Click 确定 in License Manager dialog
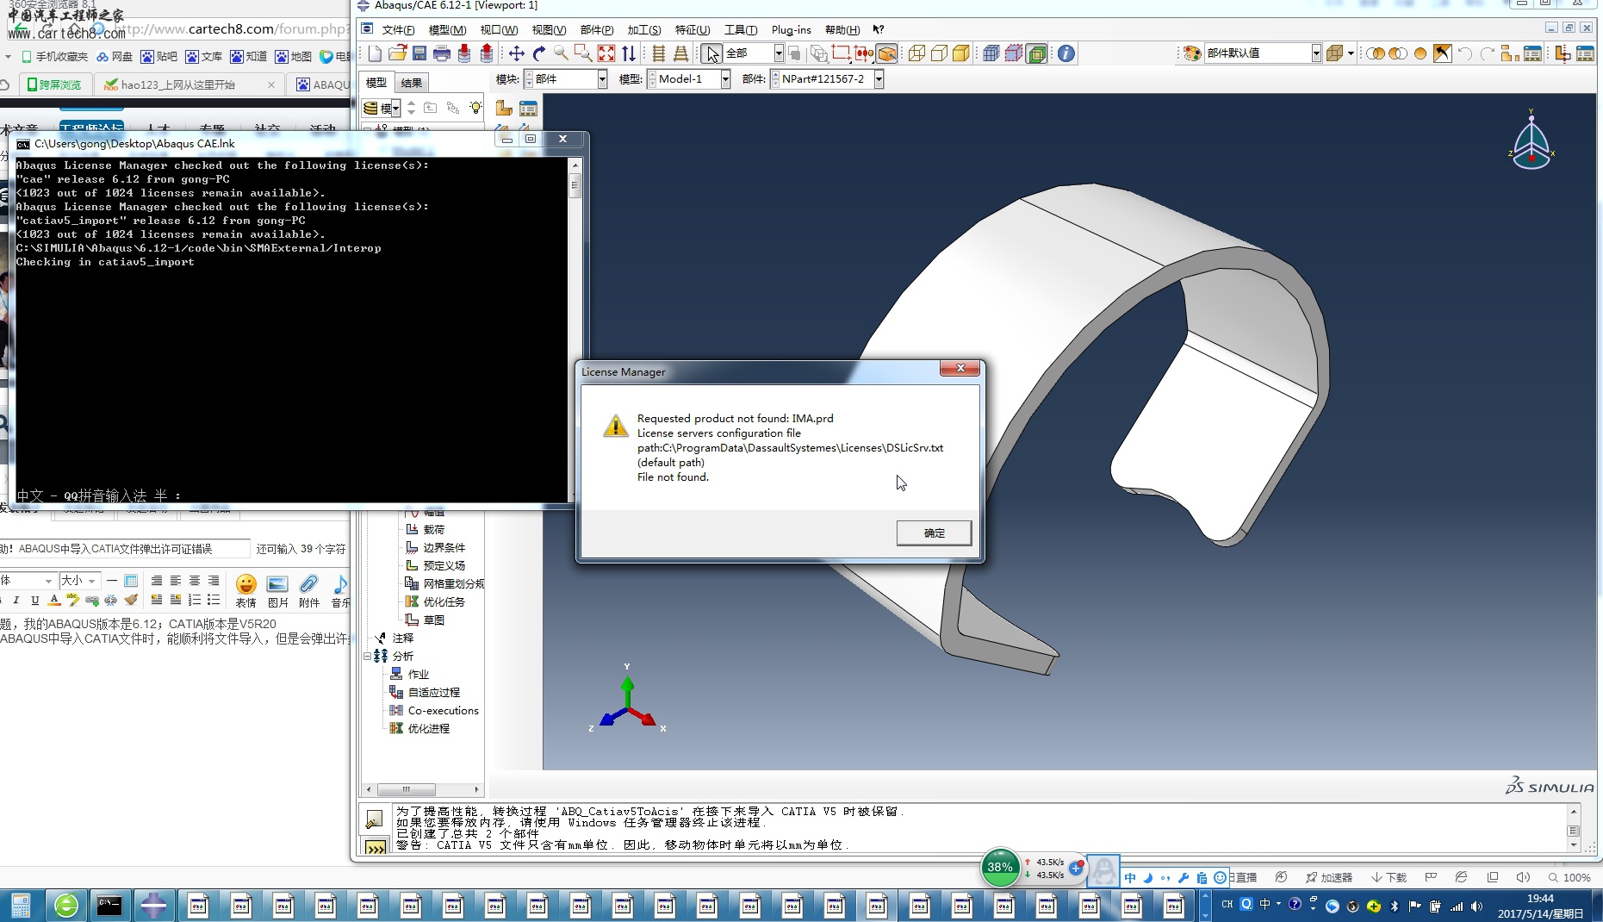 click(934, 533)
